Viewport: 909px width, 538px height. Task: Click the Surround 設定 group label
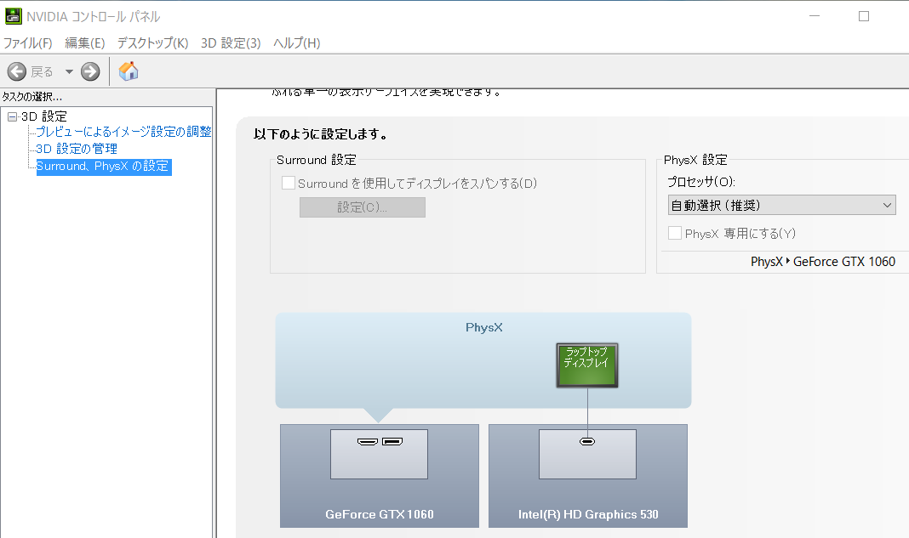coord(317,160)
